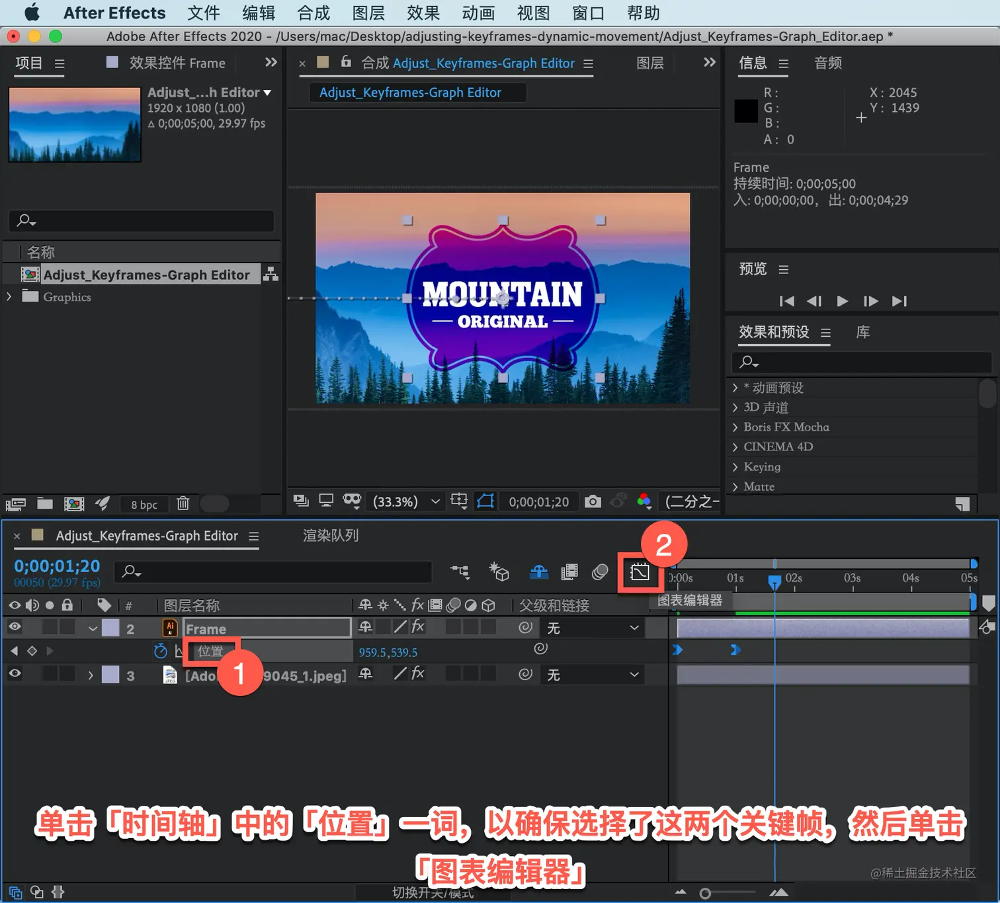Toggle the fx switch on layer 3
Image resolution: width=1000 pixels, height=903 pixels.
417,673
